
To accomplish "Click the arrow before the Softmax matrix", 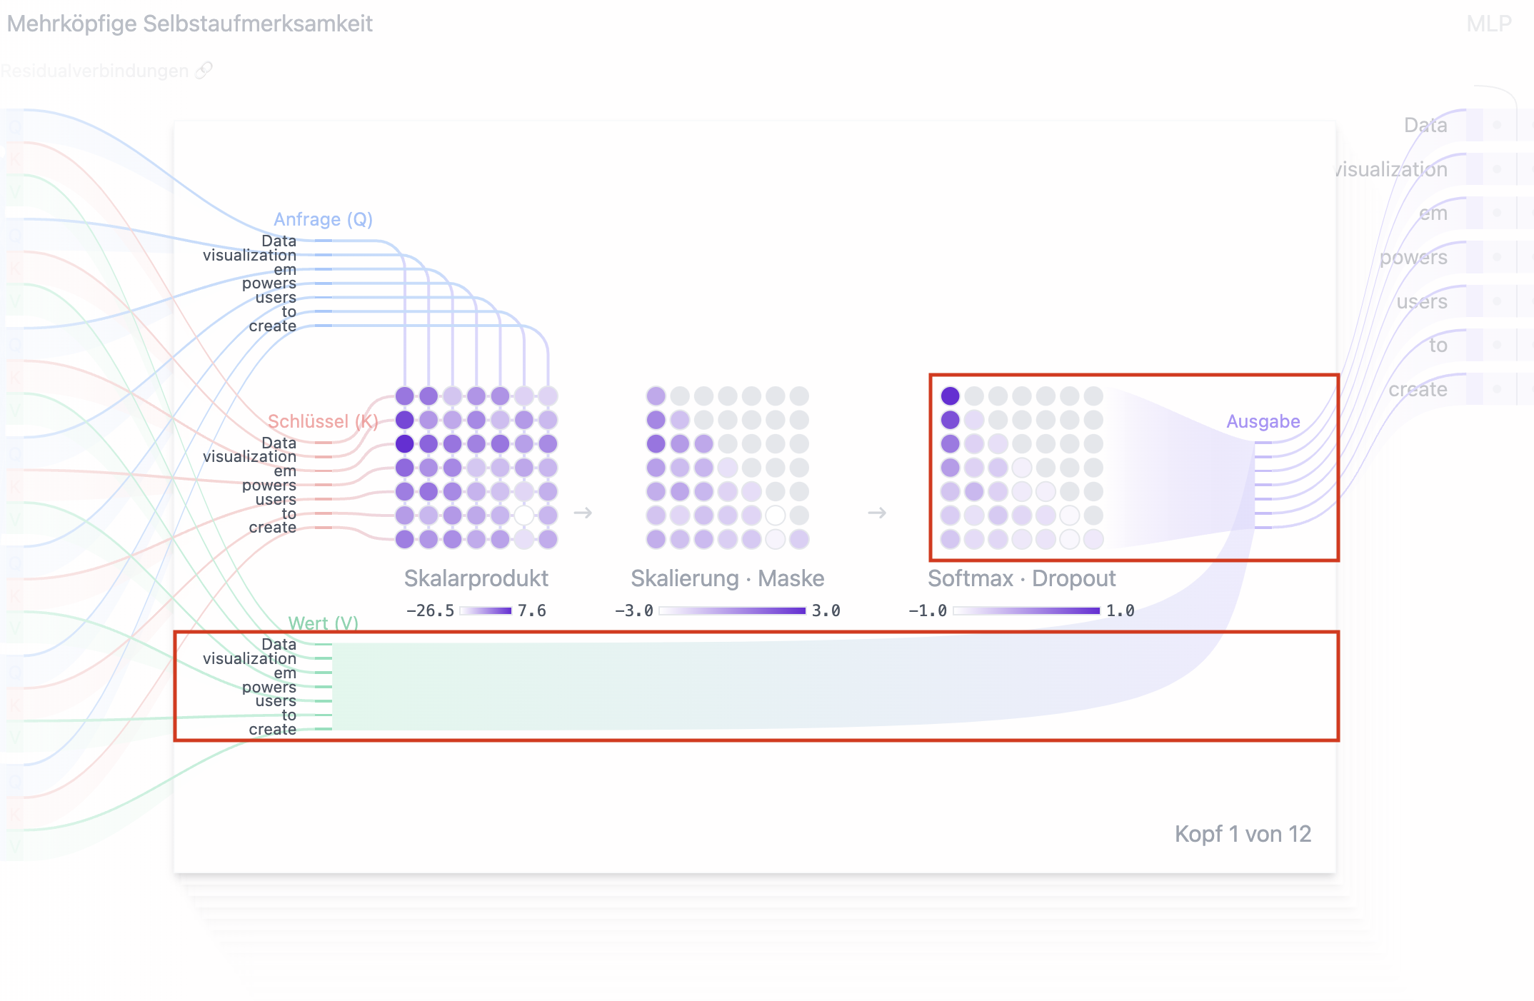I will (877, 513).
